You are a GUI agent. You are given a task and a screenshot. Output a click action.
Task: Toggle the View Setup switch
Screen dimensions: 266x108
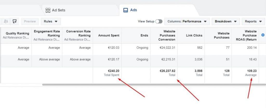[159, 21]
